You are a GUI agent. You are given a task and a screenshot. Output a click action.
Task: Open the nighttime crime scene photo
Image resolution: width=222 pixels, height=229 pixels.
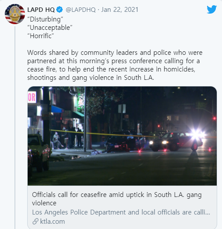click(122, 136)
